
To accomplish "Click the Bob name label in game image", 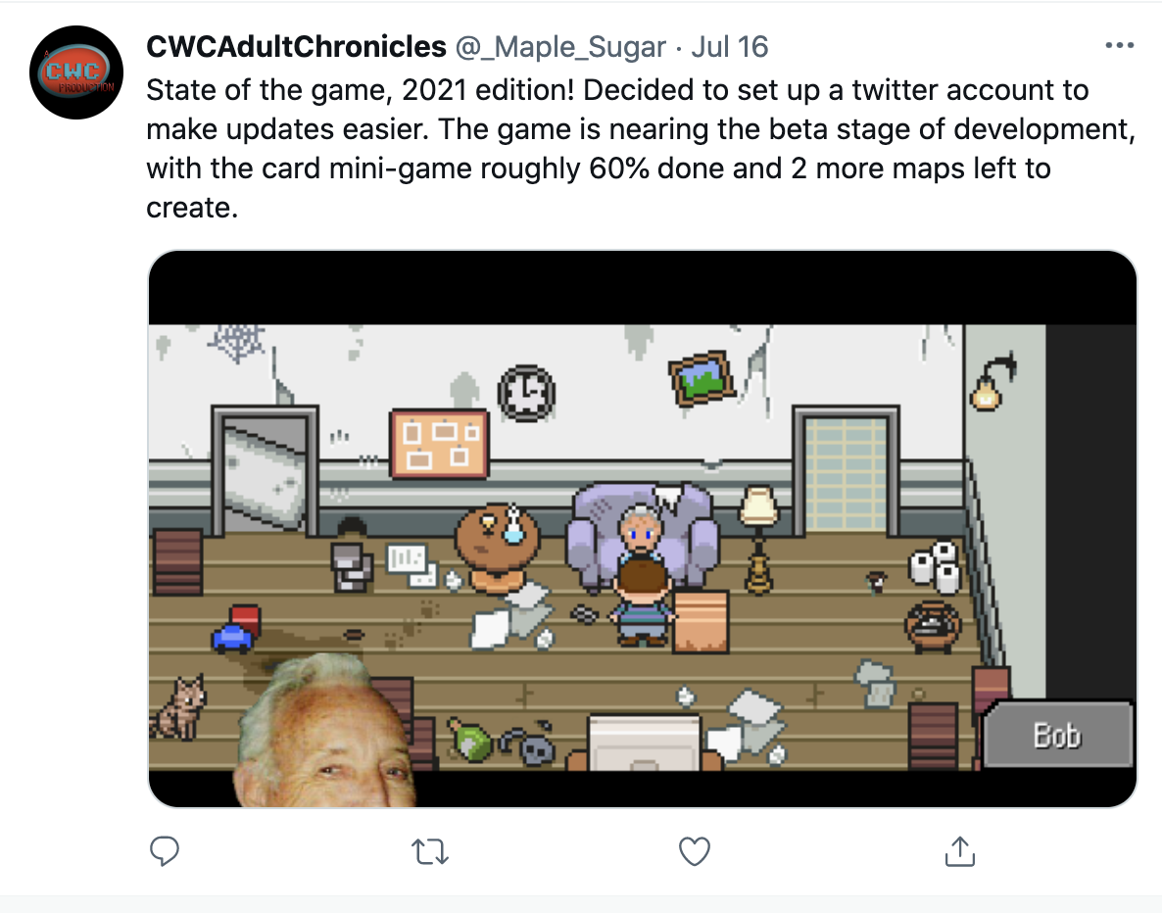I will pos(1057,735).
